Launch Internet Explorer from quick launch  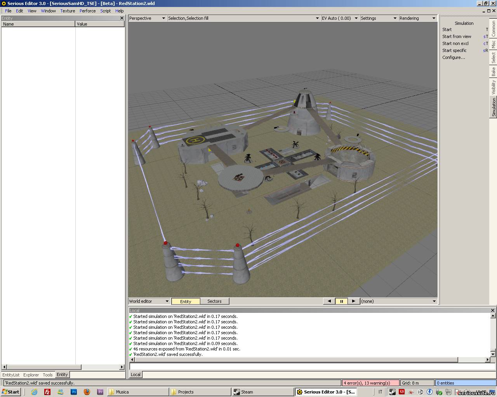pyautogui.click(x=34, y=392)
